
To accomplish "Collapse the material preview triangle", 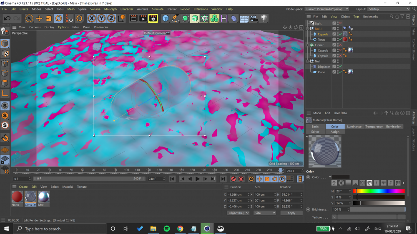I will tap(307, 137).
